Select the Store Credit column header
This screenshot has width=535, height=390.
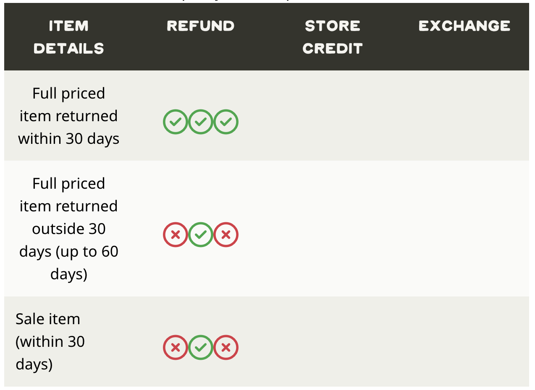[333, 37]
